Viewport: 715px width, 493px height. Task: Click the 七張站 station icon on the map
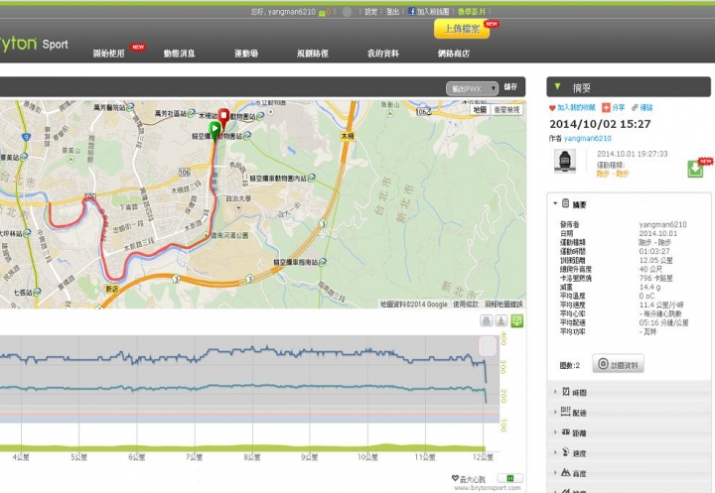coord(37,292)
